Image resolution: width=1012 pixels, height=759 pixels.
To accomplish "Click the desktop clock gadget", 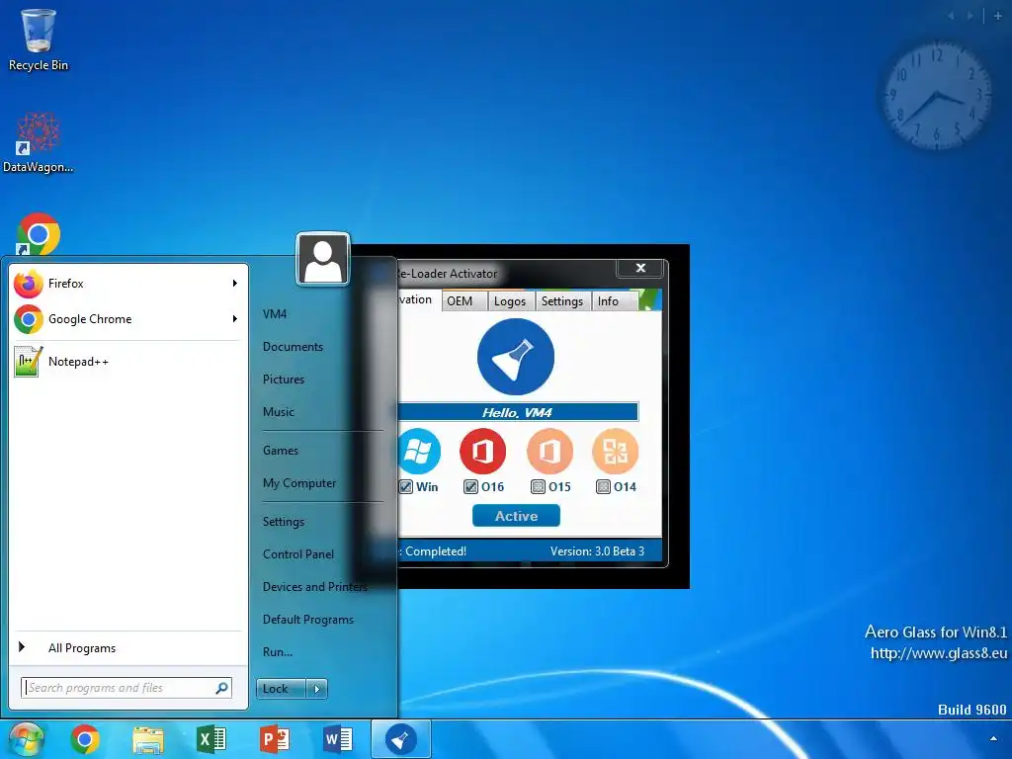I will [x=936, y=97].
